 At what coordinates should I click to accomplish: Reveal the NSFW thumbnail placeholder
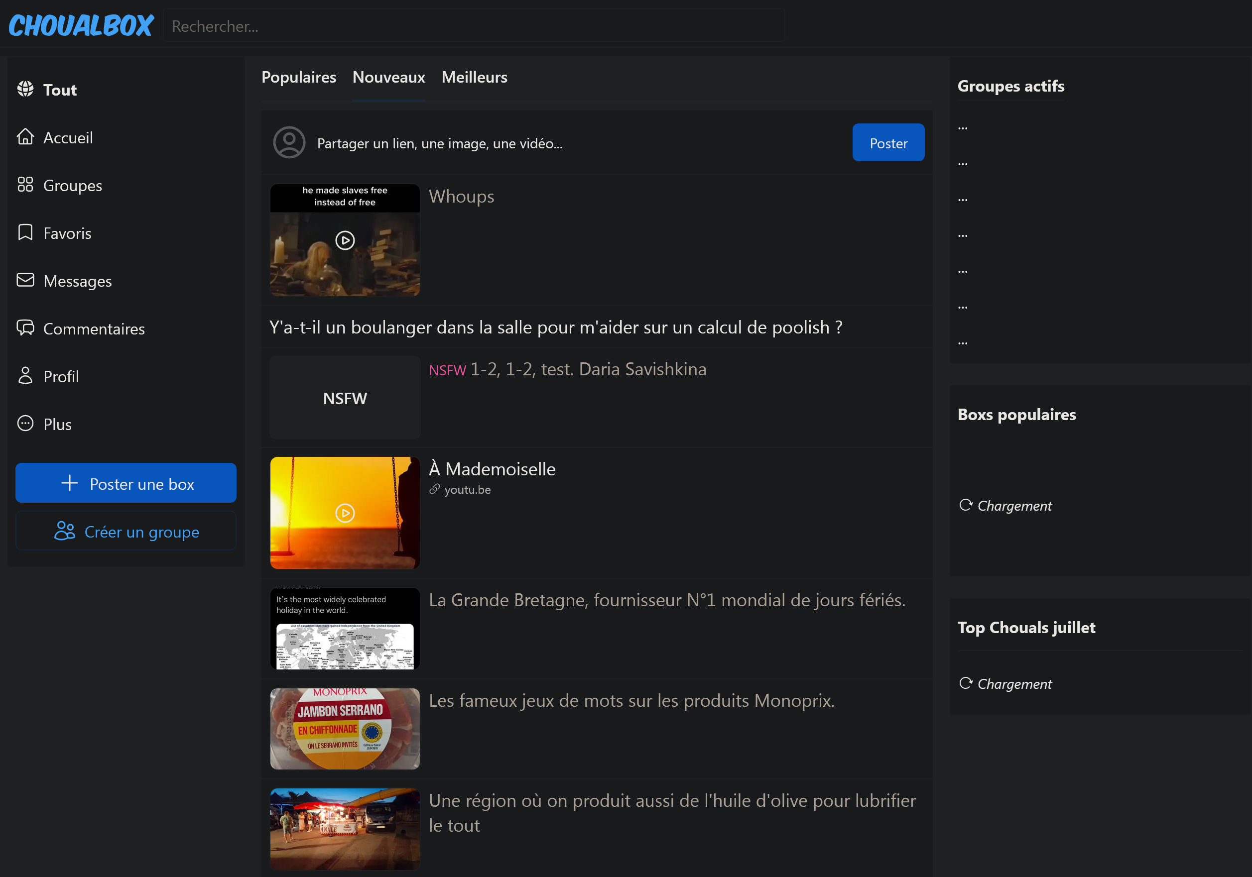pos(345,399)
